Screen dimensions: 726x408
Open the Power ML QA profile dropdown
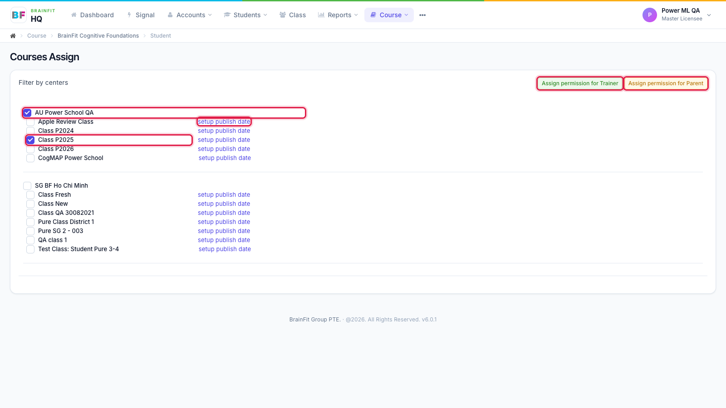point(677,15)
